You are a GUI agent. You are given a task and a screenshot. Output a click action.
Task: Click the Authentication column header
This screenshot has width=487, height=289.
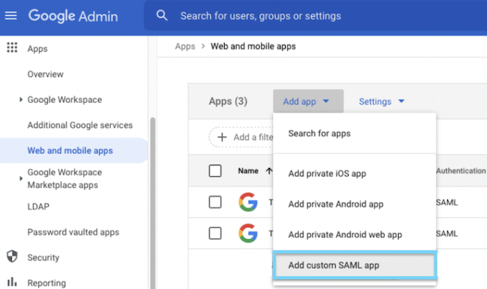click(x=461, y=171)
